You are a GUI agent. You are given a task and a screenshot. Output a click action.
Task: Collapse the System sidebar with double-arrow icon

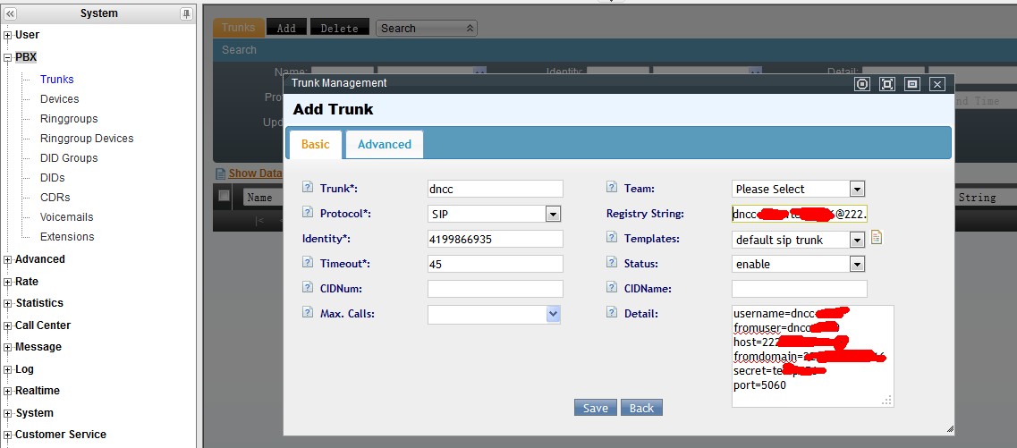[x=10, y=13]
